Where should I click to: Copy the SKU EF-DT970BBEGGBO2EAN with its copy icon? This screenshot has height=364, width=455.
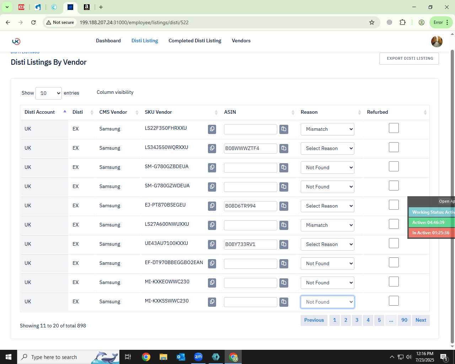[x=212, y=263]
